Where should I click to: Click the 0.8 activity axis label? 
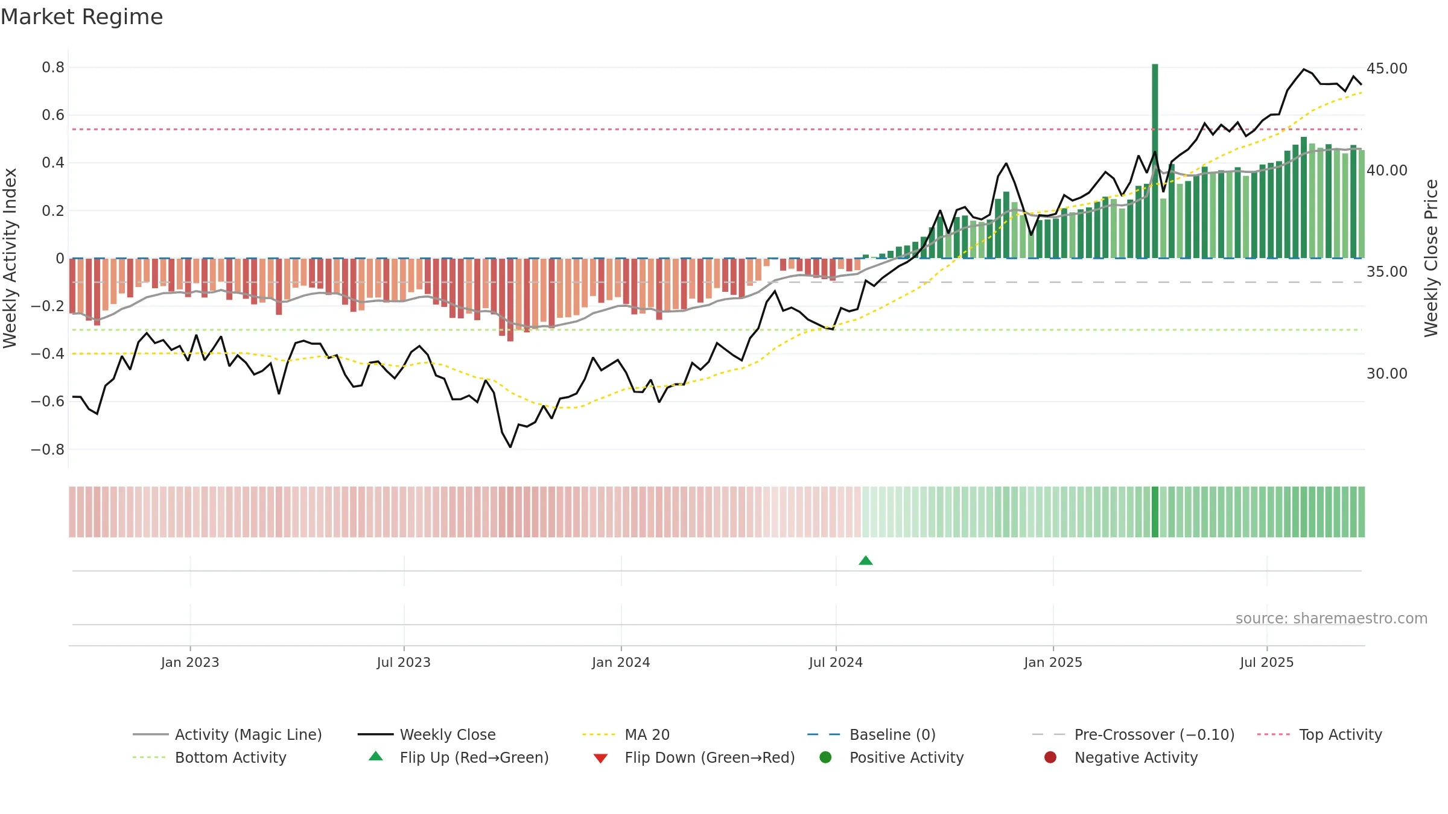(x=53, y=67)
